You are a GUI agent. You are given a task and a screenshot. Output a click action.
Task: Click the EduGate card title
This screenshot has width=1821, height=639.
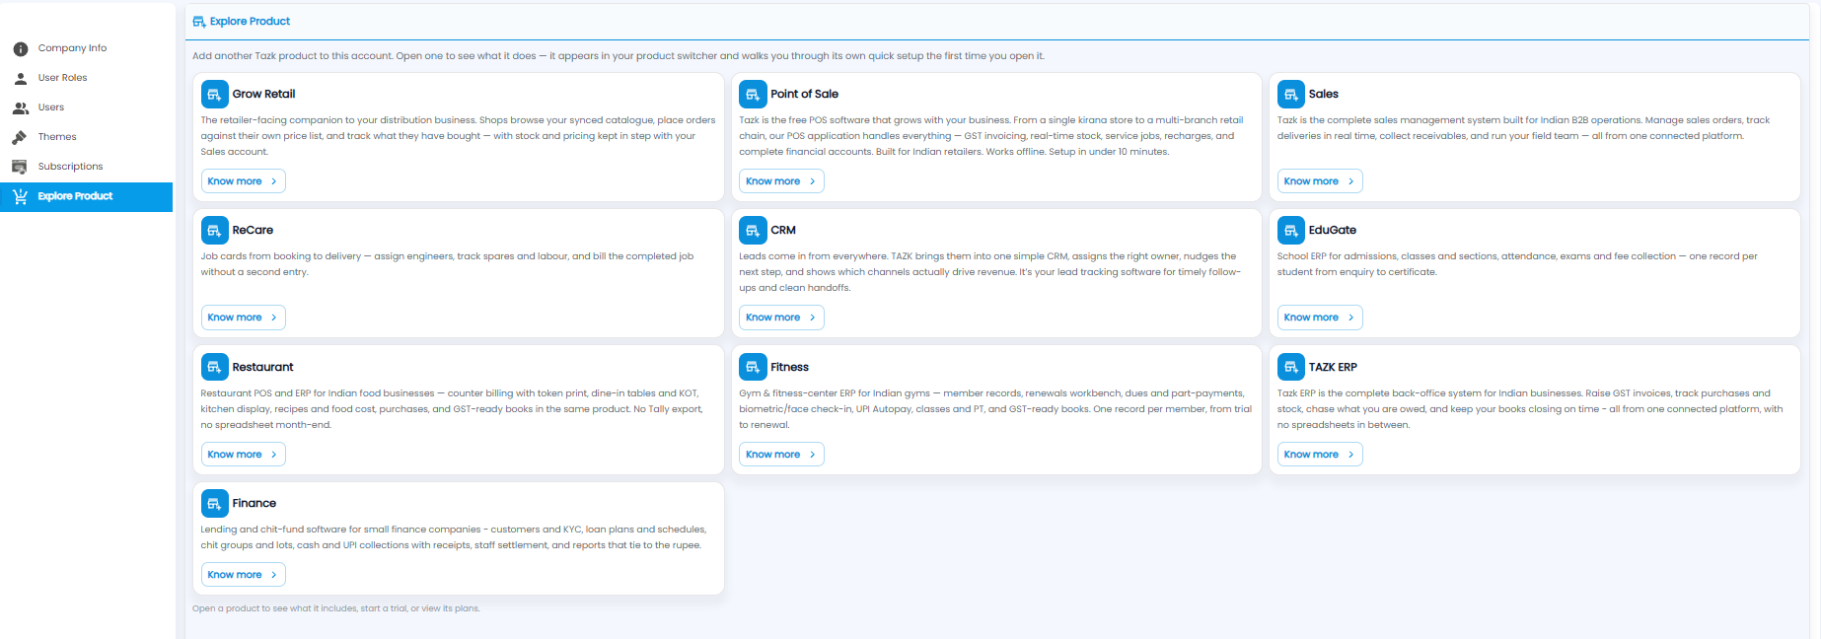pos(1332,231)
